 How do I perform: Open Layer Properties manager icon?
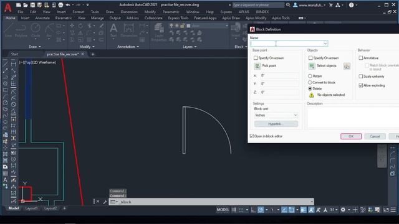[159, 32]
